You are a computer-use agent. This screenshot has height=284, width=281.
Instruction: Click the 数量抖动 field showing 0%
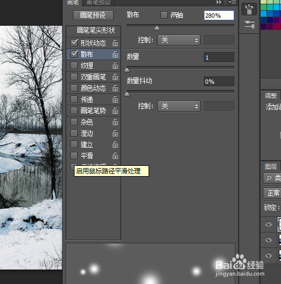pos(219,81)
